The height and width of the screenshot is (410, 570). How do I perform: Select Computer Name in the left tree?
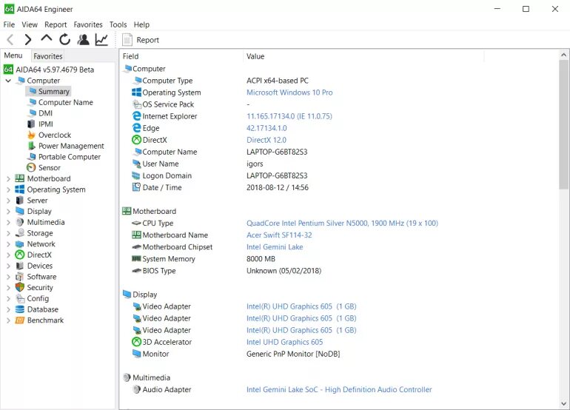[x=65, y=102]
